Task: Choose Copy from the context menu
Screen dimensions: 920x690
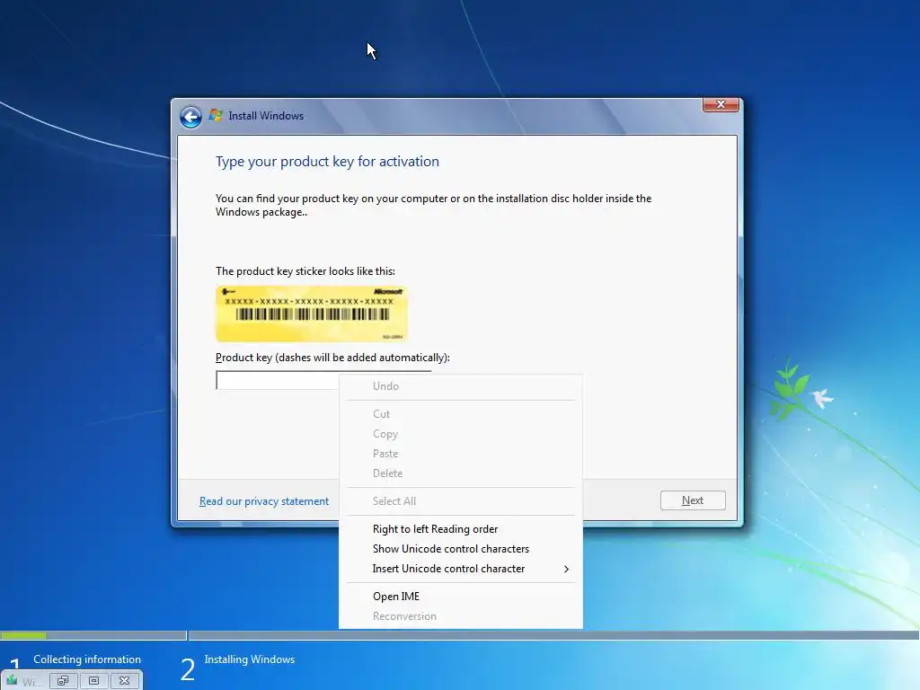Action: point(461,434)
